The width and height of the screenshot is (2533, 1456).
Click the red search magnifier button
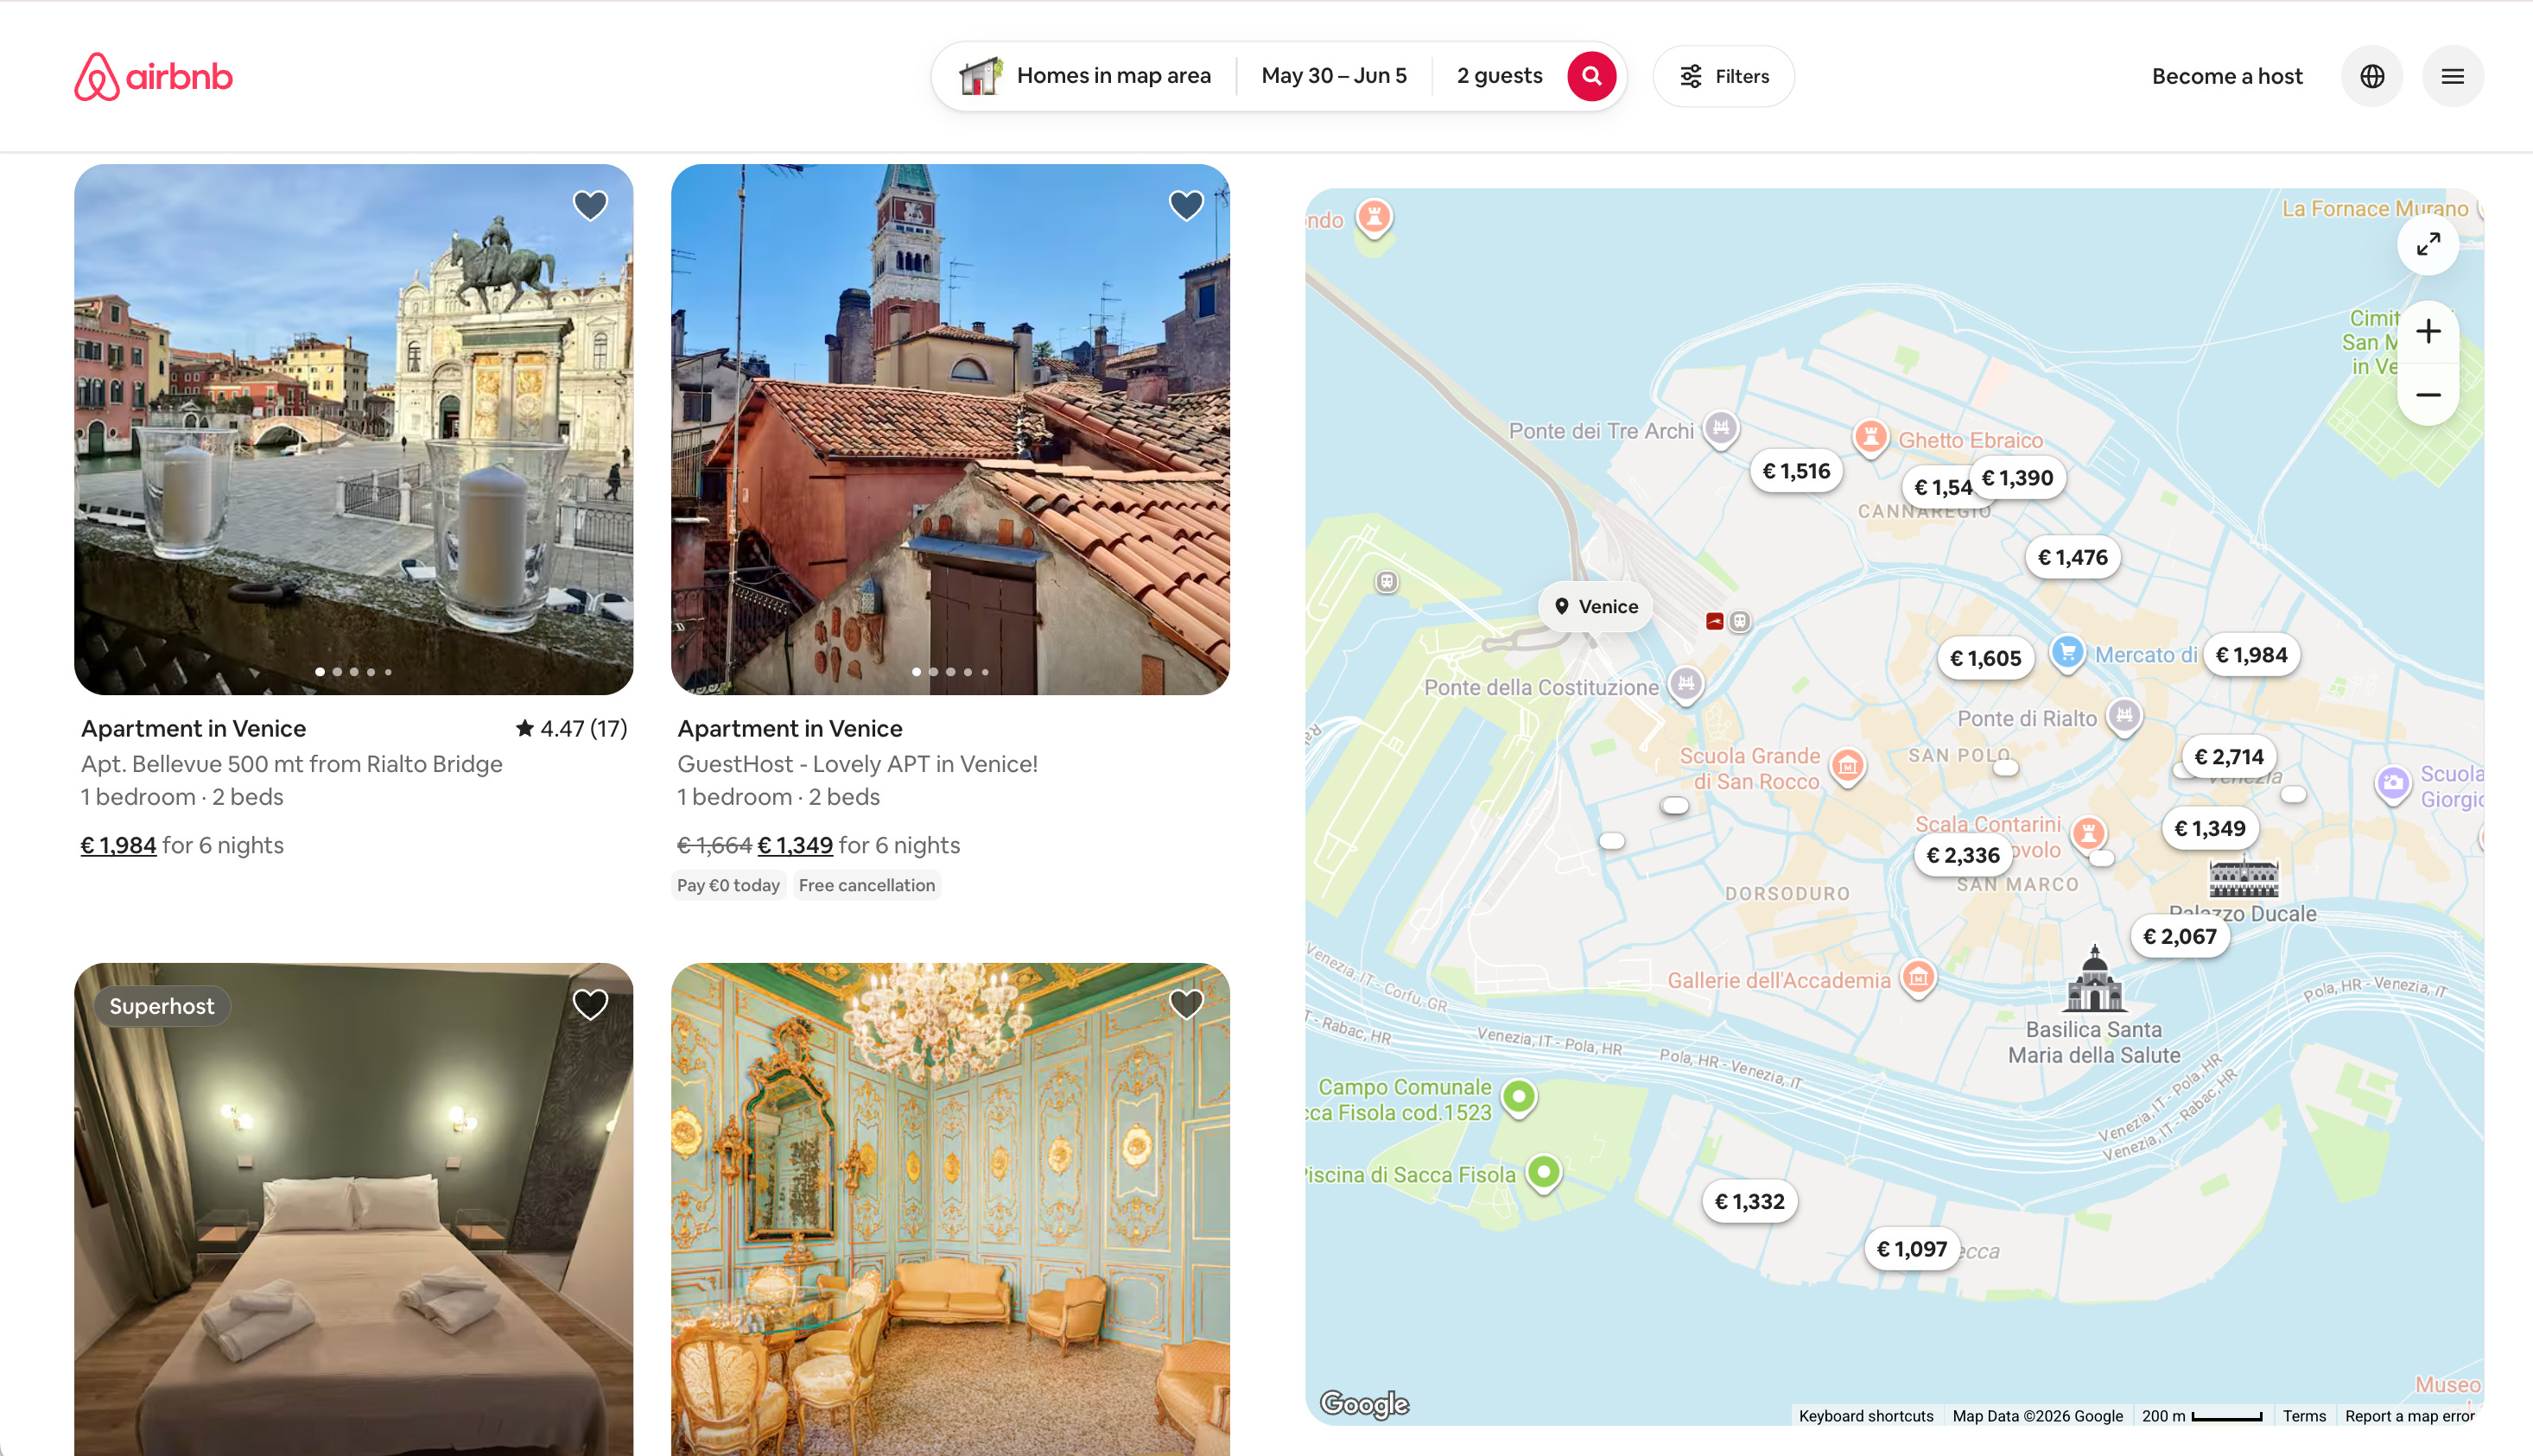(1590, 76)
